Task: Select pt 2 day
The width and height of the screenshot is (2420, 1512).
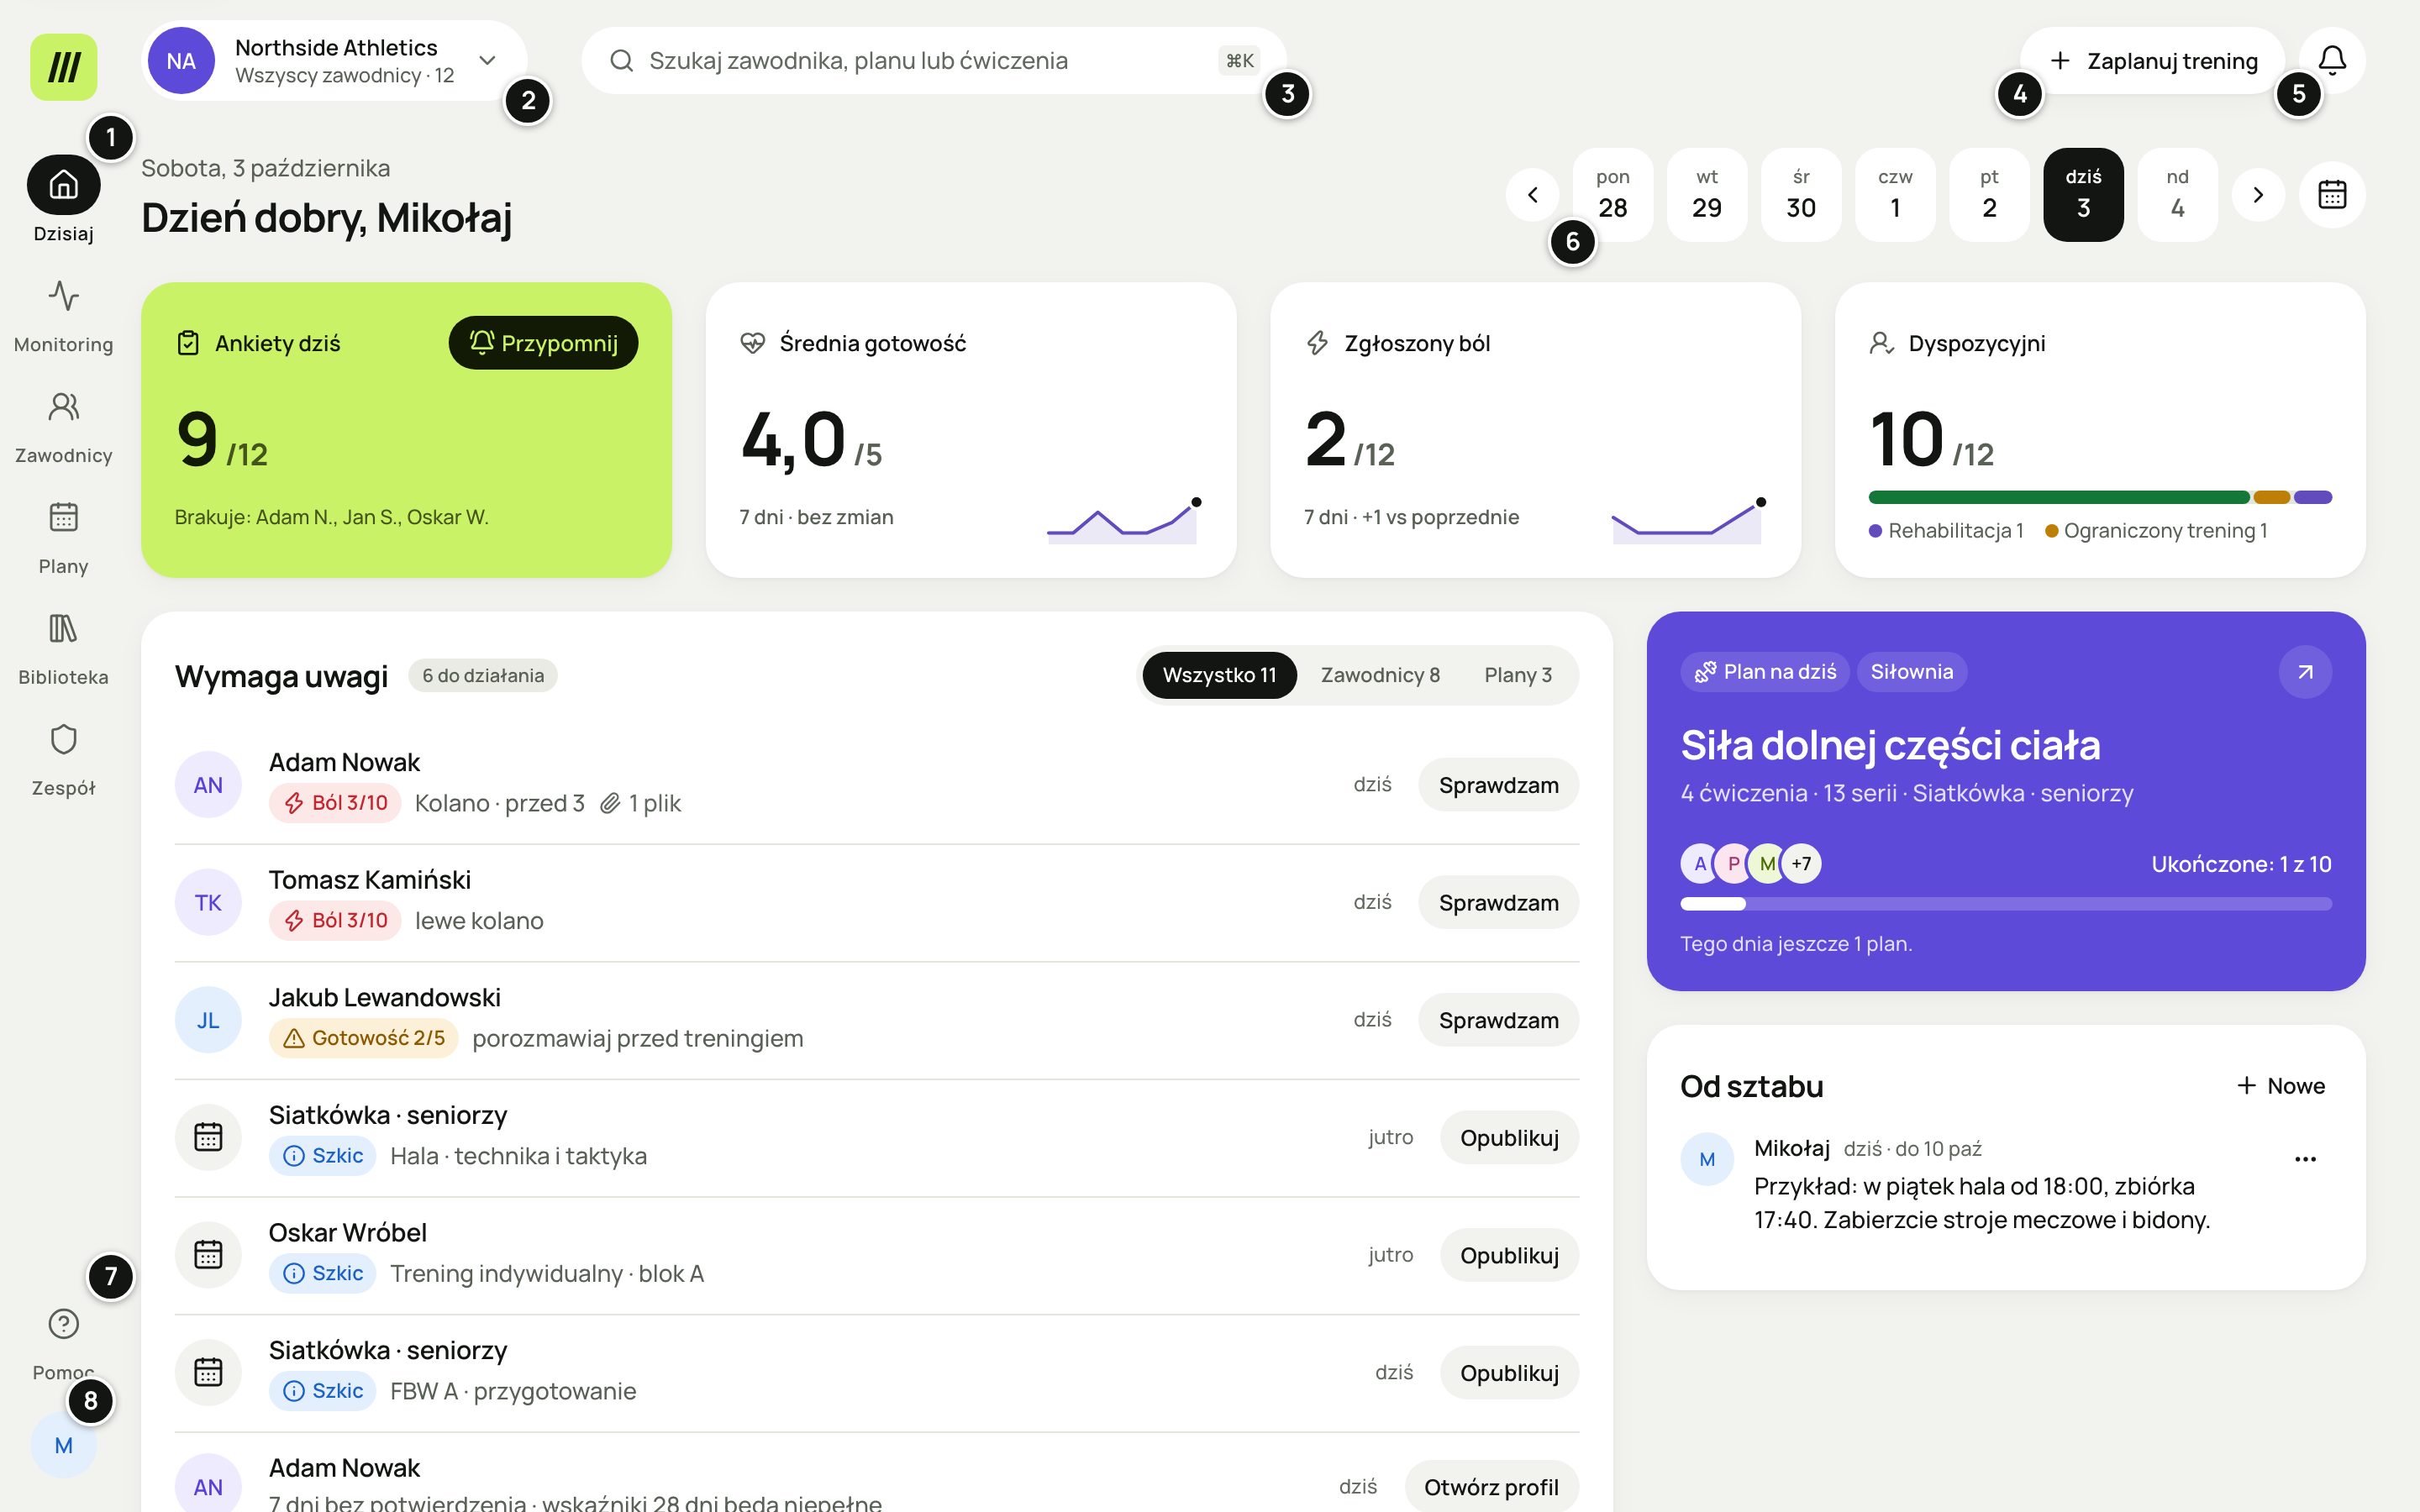Action: tap(1988, 194)
